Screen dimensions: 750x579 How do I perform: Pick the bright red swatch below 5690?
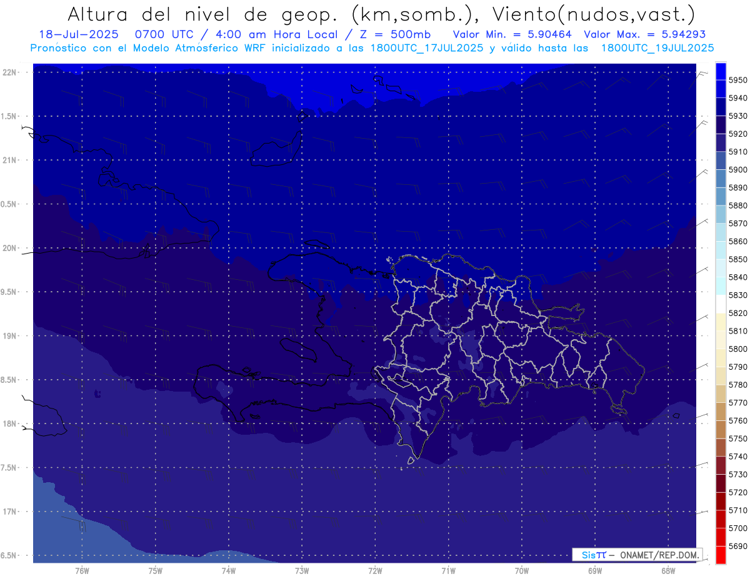tap(721, 555)
